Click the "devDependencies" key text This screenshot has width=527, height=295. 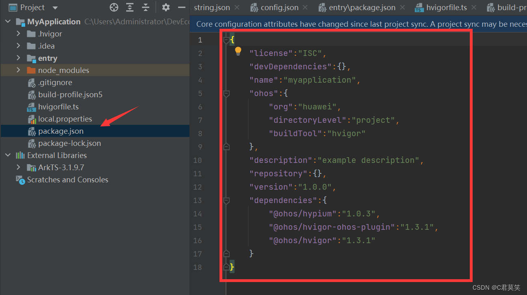pos(290,66)
